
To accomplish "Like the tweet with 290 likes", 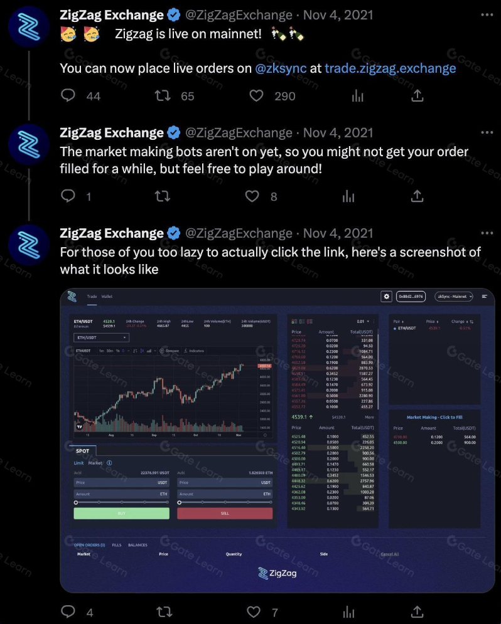I will (256, 95).
